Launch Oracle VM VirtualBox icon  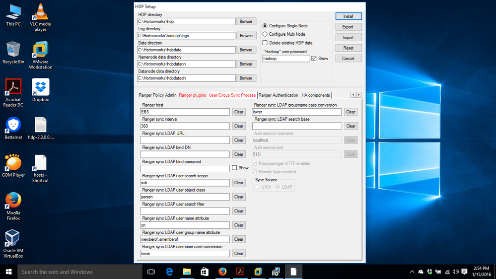13,238
